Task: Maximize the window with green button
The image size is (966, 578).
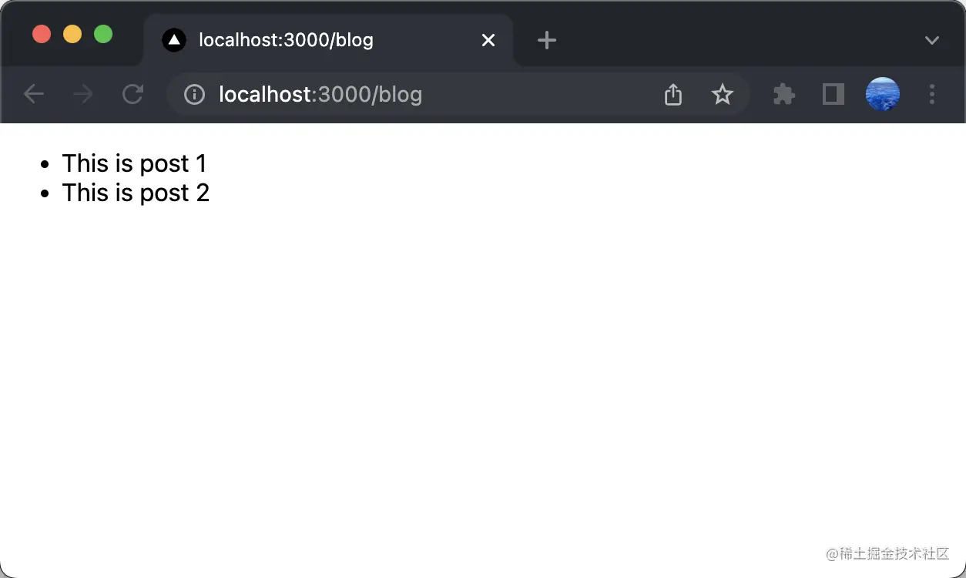Action: (x=103, y=35)
